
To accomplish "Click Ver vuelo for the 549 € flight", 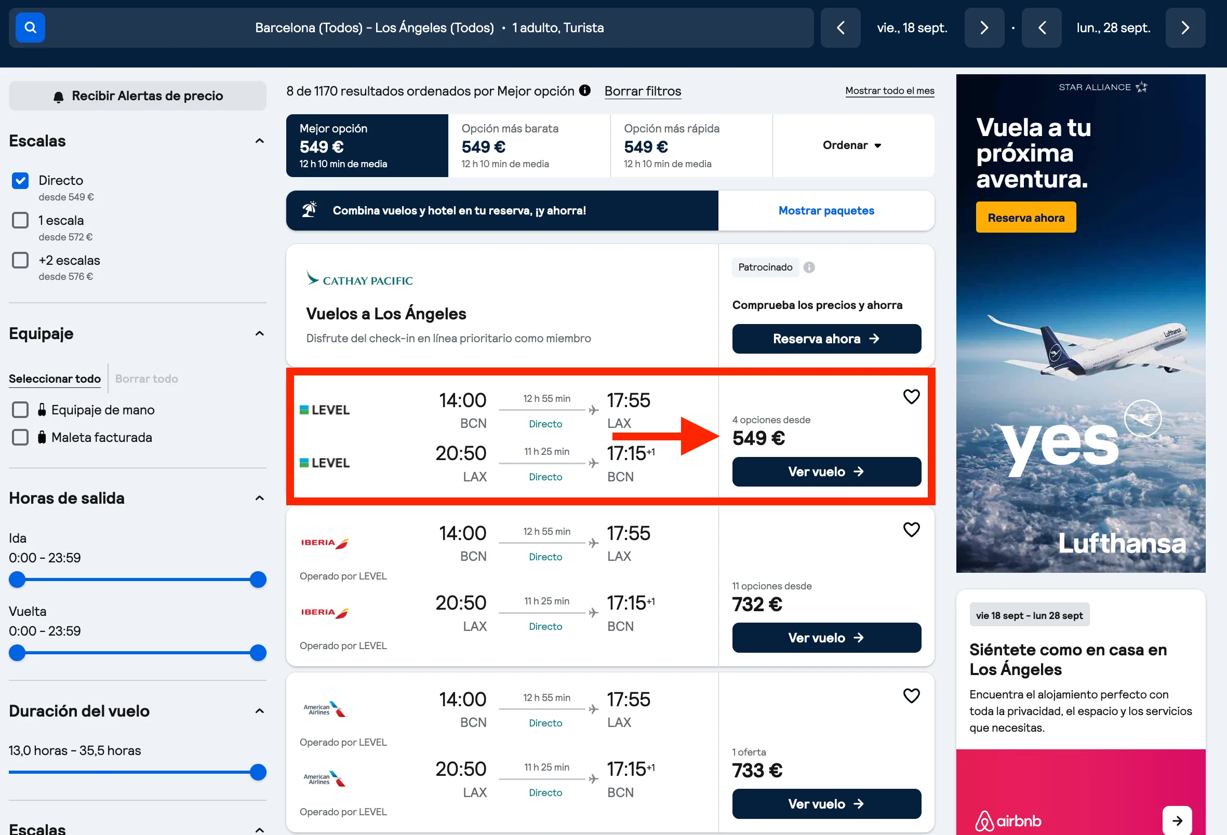I will 826,472.
